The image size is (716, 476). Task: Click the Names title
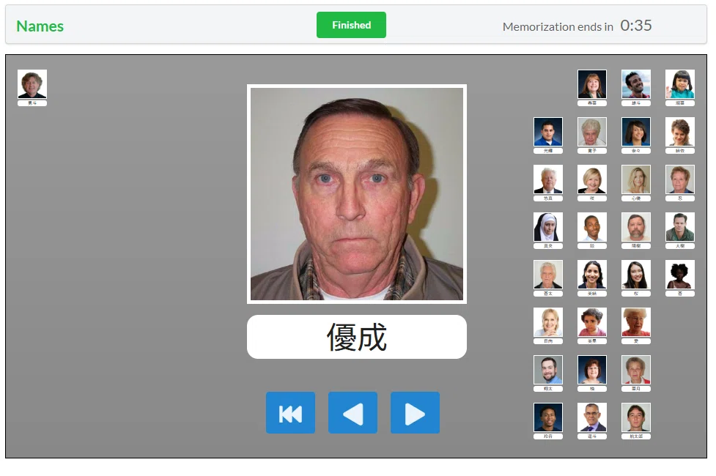[x=40, y=26]
